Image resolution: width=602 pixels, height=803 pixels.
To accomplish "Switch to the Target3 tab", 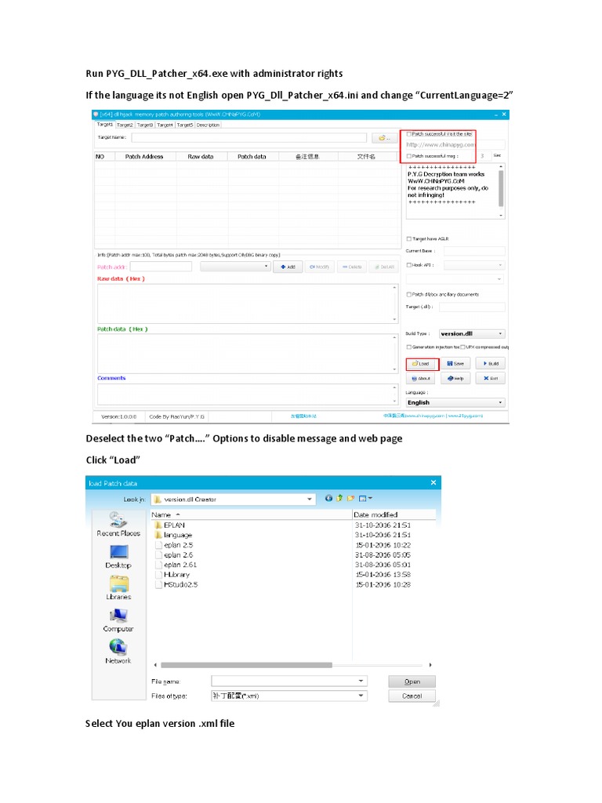I will click(144, 125).
